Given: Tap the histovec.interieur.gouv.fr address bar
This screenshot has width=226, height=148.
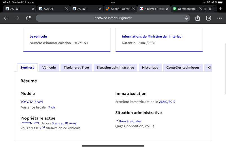Looking at the screenshot, I should 113,18.
